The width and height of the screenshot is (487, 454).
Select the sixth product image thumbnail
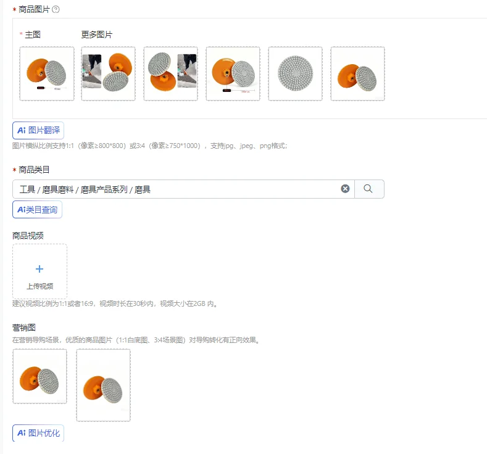(x=358, y=74)
